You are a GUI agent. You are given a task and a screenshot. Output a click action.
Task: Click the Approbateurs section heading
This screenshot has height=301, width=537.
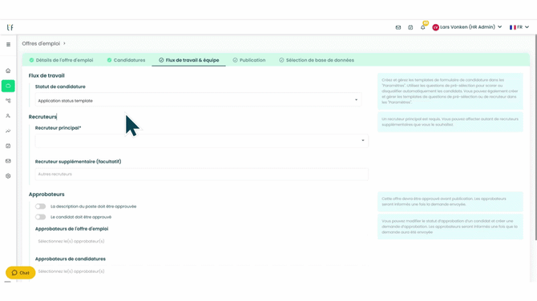point(46,195)
